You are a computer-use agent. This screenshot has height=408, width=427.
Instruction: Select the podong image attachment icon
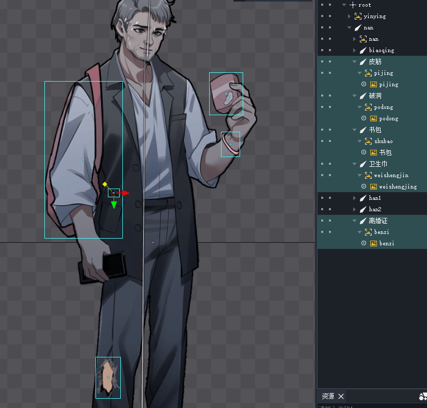click(373, 118)
